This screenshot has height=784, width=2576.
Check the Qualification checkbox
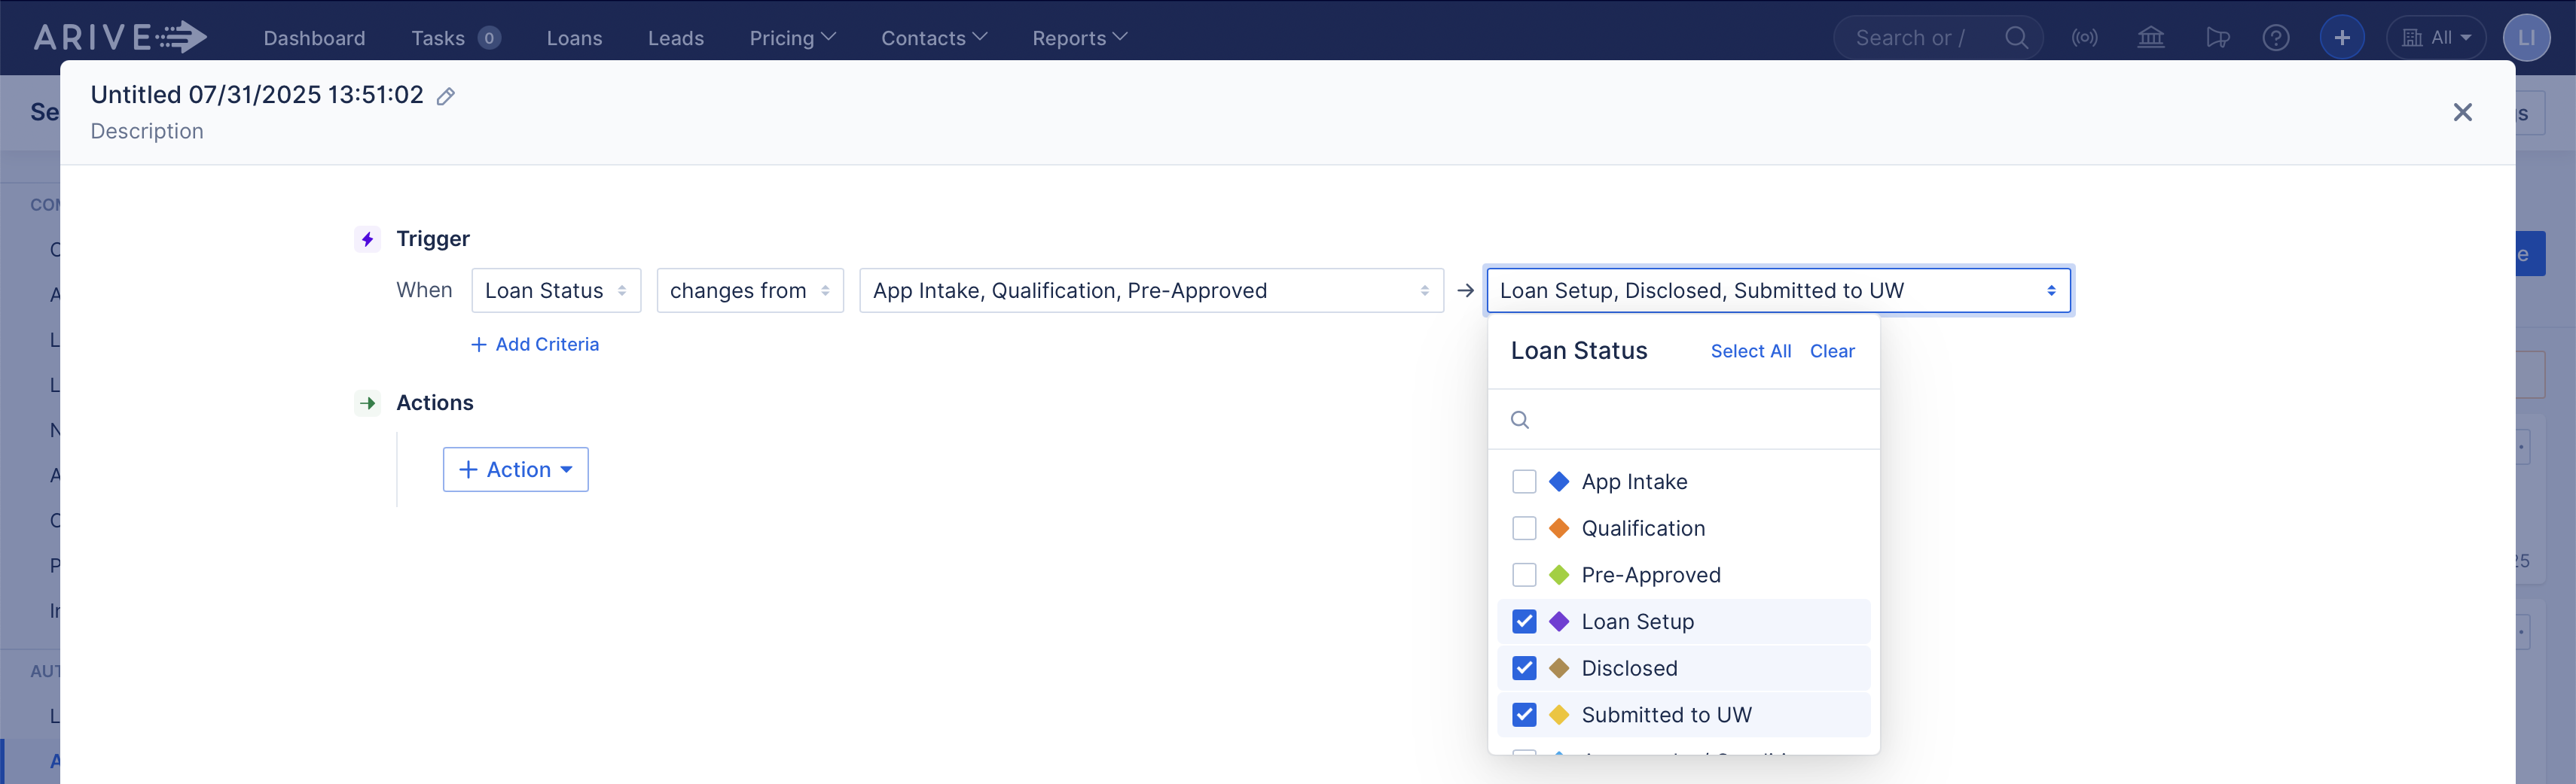pos(1524,528)
